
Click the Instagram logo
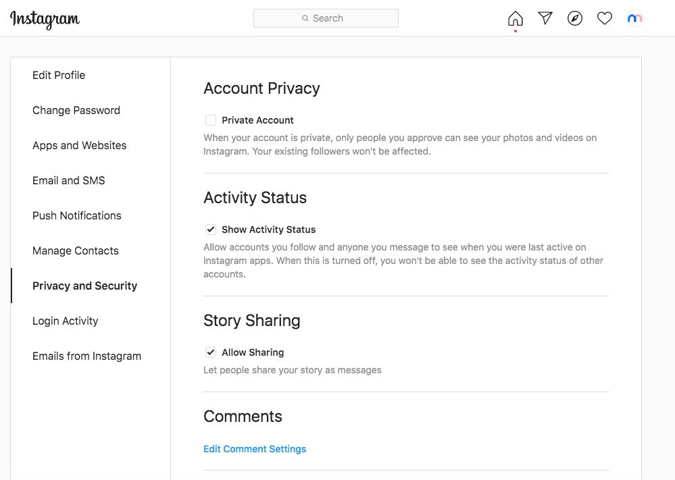click(x=45, y=20)
